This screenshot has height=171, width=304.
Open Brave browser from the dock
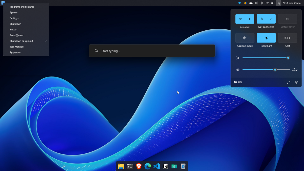click(139, 166)
